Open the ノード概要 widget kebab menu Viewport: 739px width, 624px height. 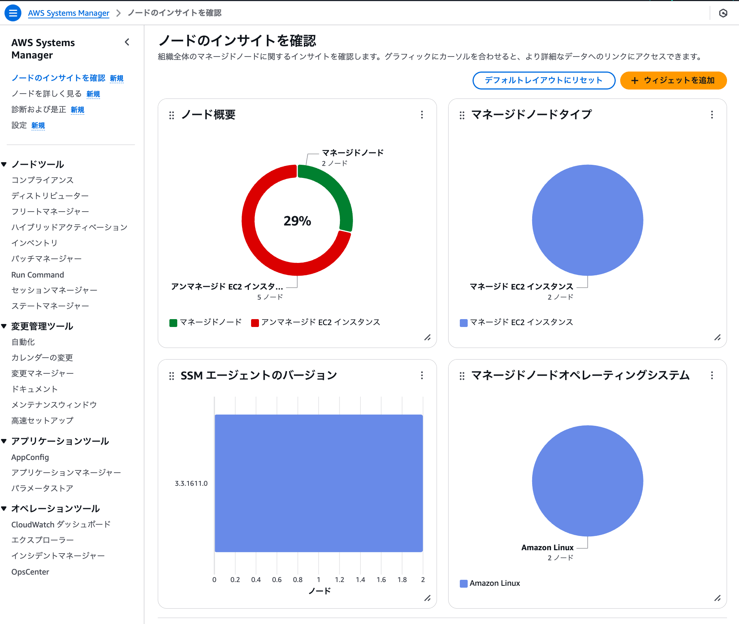click(x=422, y=115)
